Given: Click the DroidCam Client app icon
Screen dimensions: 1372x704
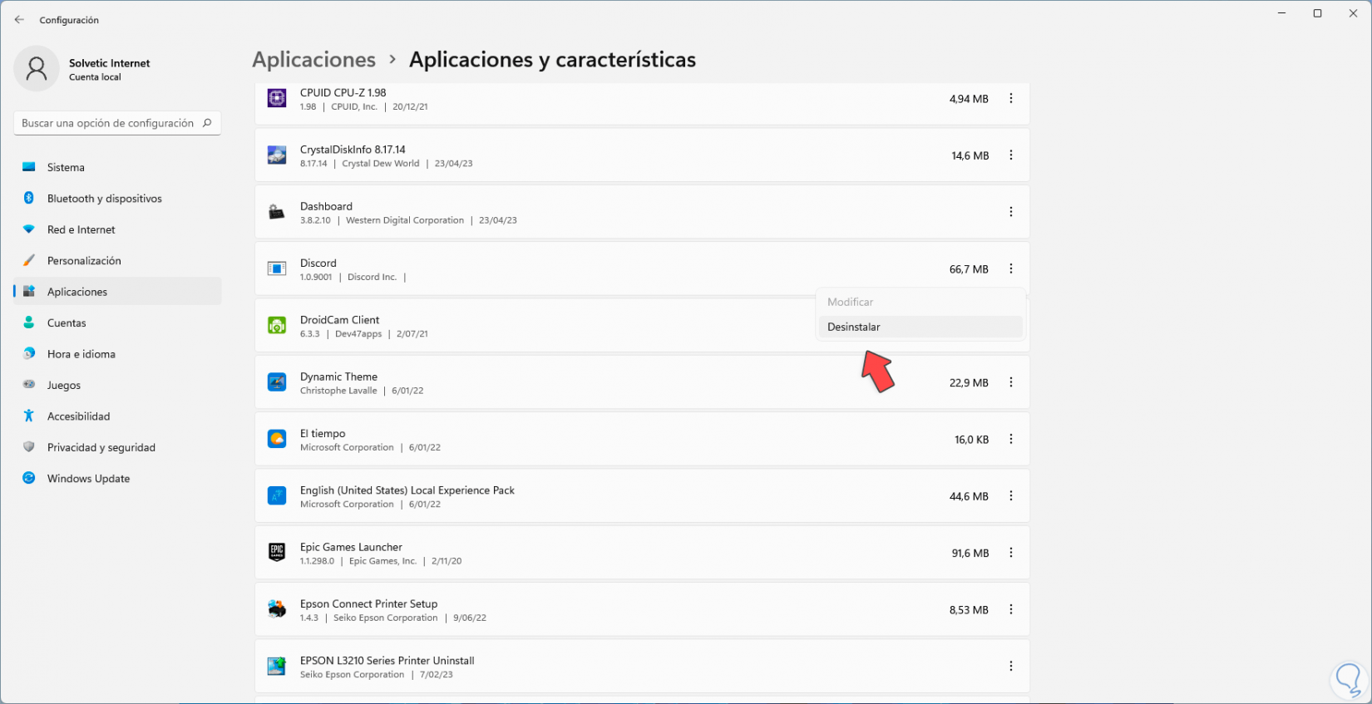Looking at the screenshot, I should pos(277,326).
